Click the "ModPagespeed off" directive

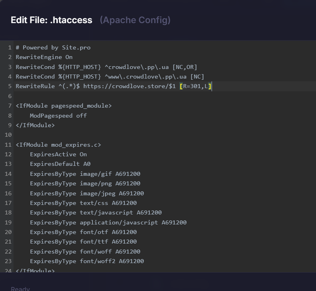coord(58,116)
